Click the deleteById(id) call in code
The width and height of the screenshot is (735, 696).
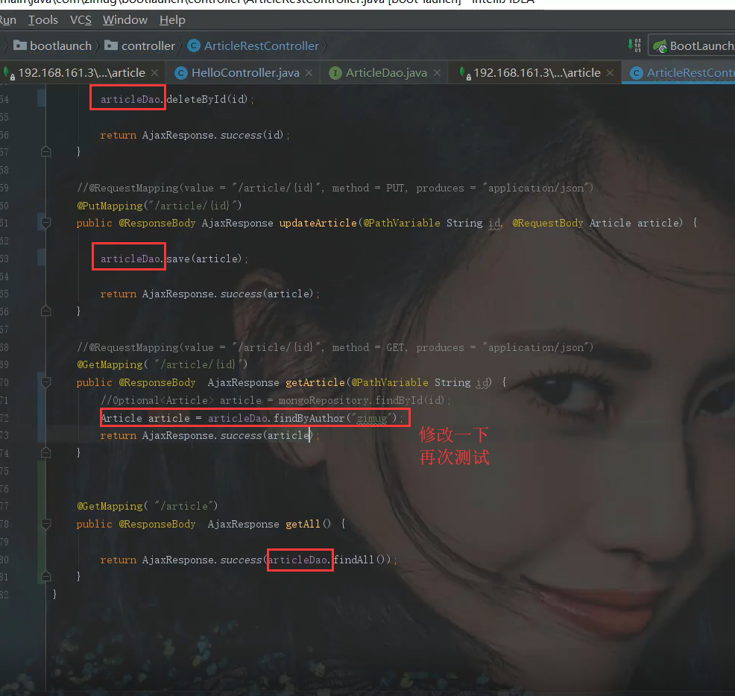click(207, 99)
